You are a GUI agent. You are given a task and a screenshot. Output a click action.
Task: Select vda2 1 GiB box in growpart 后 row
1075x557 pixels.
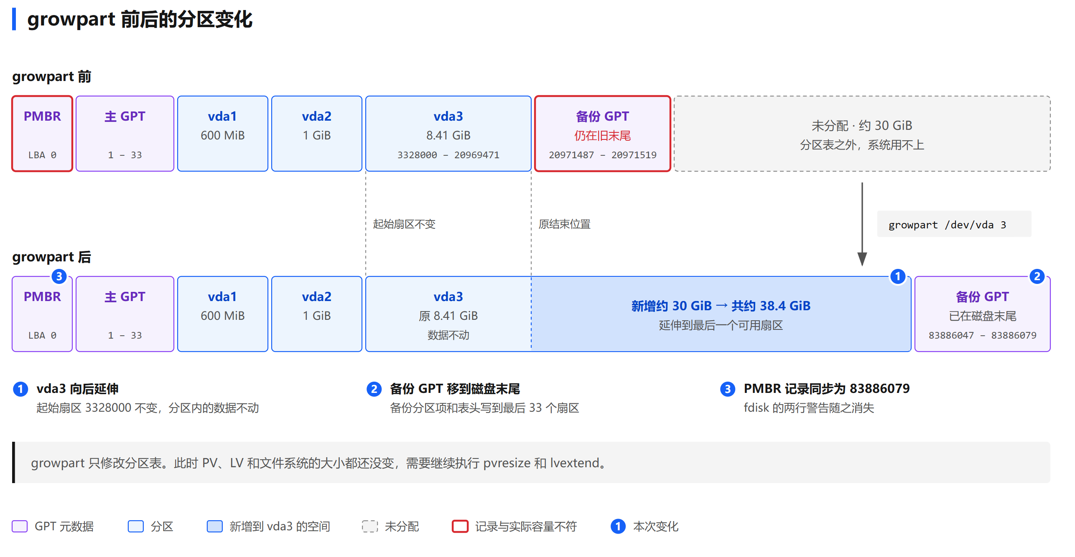click(x=317, y=314)
